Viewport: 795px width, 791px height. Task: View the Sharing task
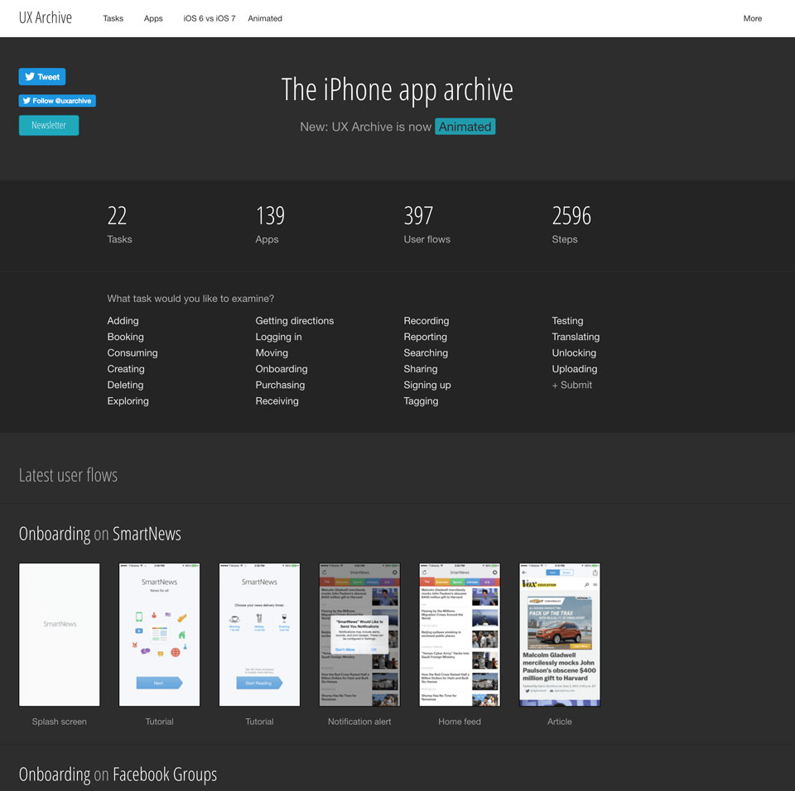pyautogui.click(x=421, y=369)
